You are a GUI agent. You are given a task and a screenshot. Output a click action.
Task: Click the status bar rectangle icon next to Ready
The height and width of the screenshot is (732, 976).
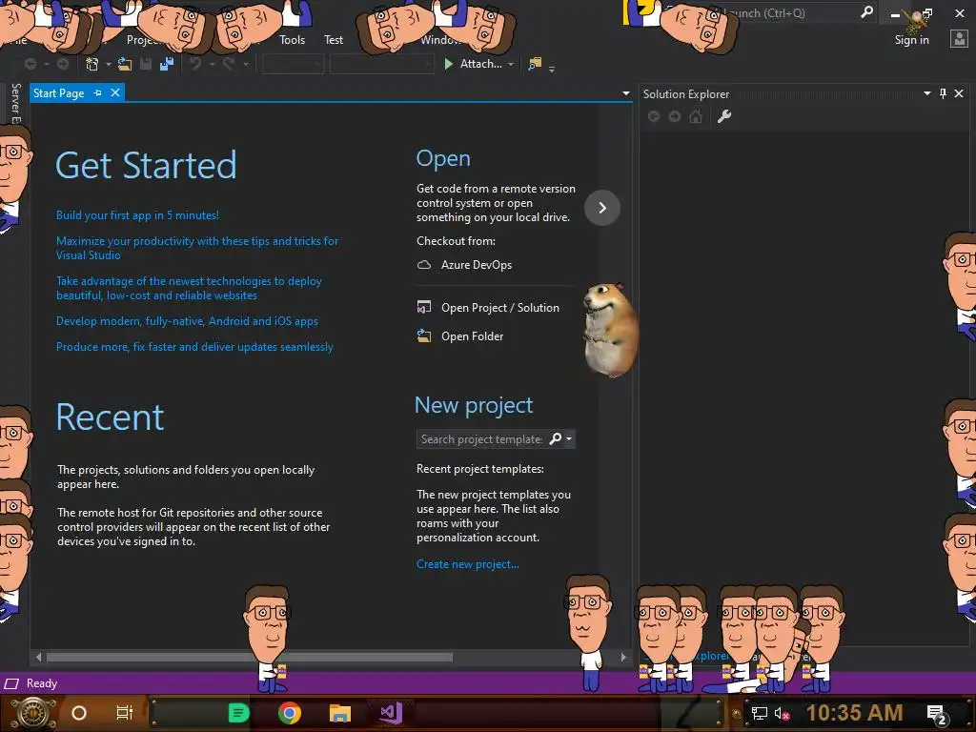click(11, 683)
